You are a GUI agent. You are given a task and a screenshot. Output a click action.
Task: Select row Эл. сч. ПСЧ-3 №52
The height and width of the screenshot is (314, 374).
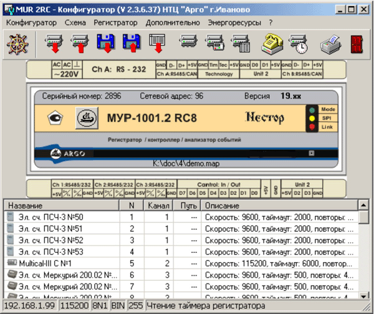click(x=181, y=240)
